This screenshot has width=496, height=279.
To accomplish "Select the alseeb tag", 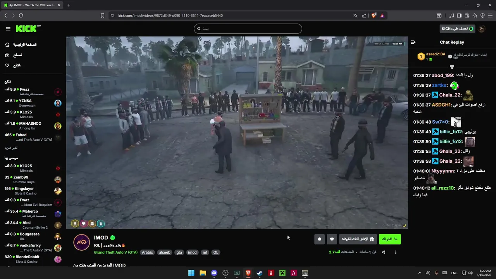I will pos(165,252).
